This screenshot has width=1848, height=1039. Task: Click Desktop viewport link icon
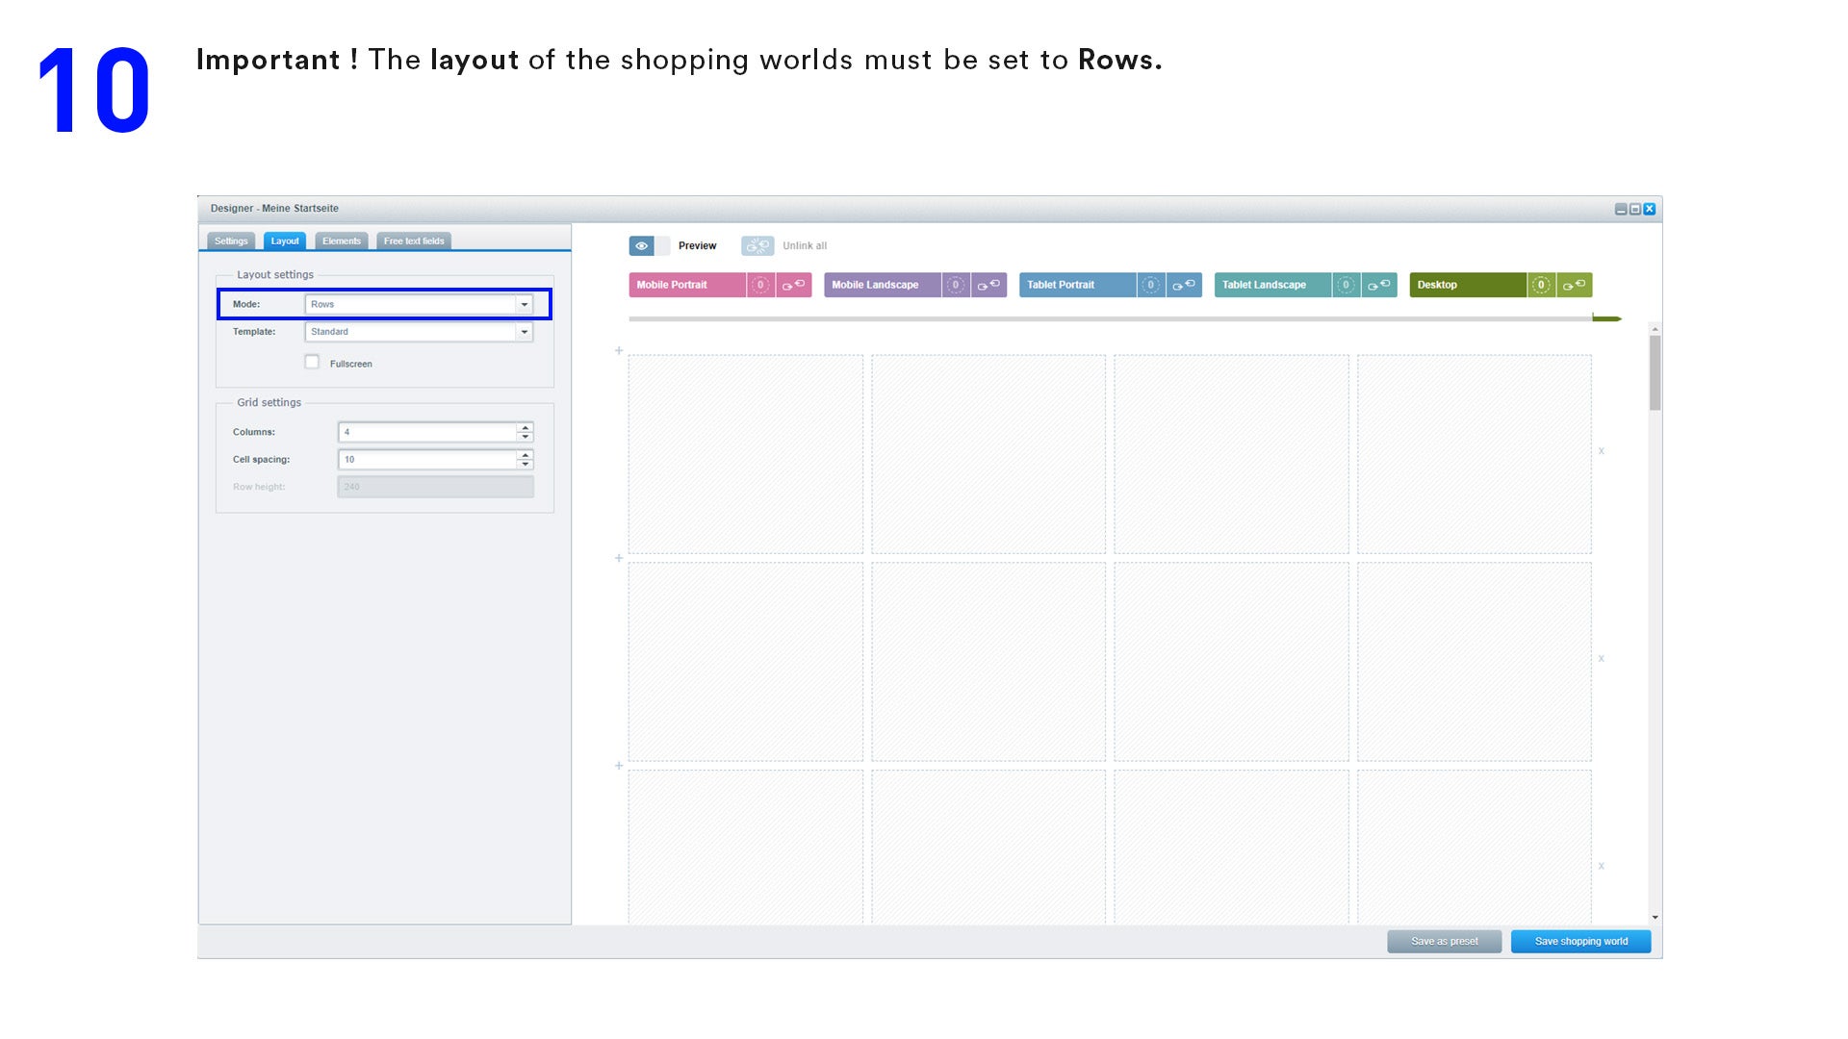1574,285
